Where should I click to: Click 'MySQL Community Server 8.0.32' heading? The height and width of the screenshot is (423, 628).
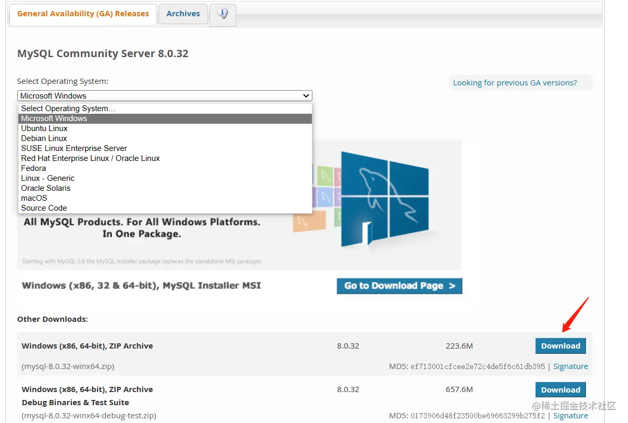tap(102, 53)
